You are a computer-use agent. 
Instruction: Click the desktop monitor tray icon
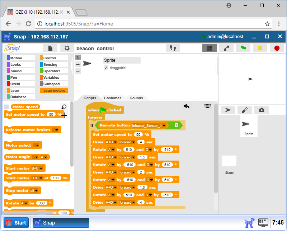(263, 223)
